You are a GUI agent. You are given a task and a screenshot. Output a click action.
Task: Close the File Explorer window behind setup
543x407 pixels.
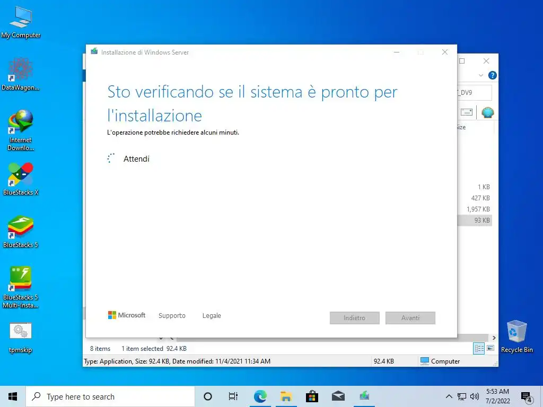coord(487,61)
